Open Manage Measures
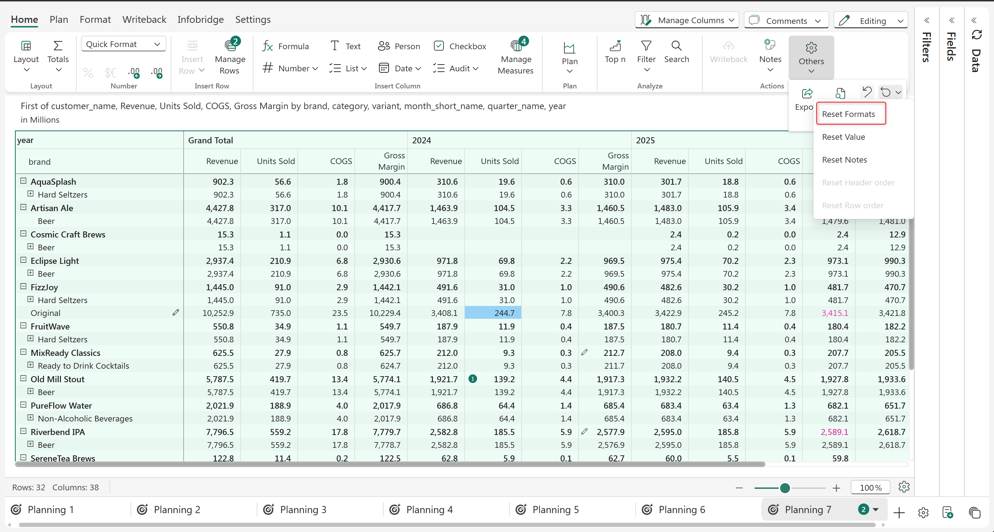 (x=516, y=57)
